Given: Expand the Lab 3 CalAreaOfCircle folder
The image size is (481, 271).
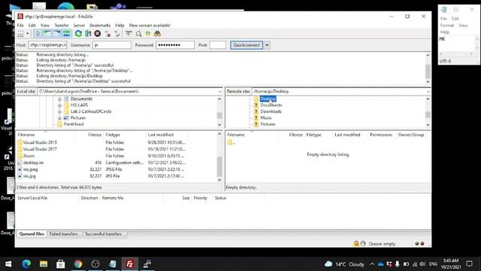Looking at the screenshot, I should [60, 111].
